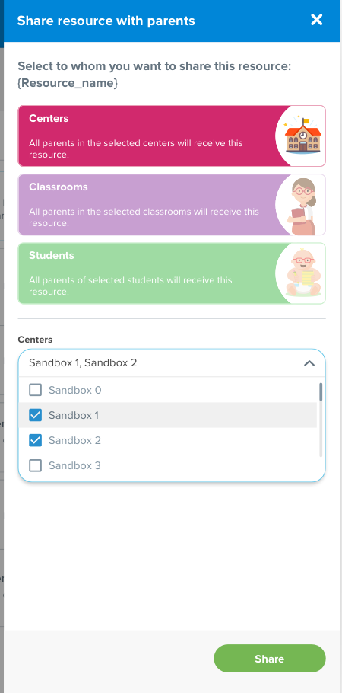Uncheck the Sandbox 1 checkbox
This screenshot has height=693, width=342.
coord(35,415)
